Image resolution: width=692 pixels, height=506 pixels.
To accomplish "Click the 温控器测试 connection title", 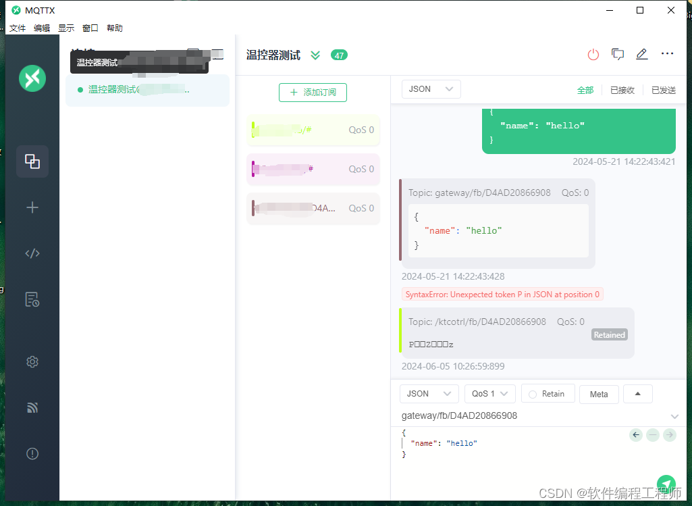I will tap(273, 55).
